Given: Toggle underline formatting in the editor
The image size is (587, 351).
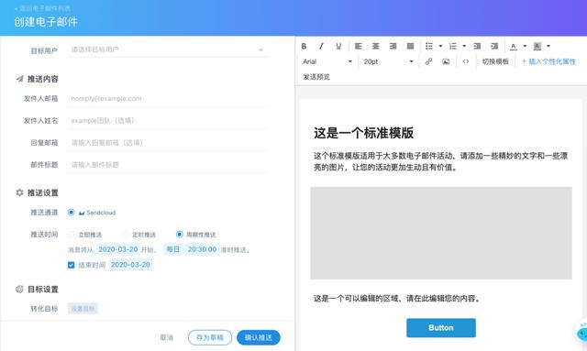Looking at the screenshot, I should pyautogui.click(x=338, y=46).
